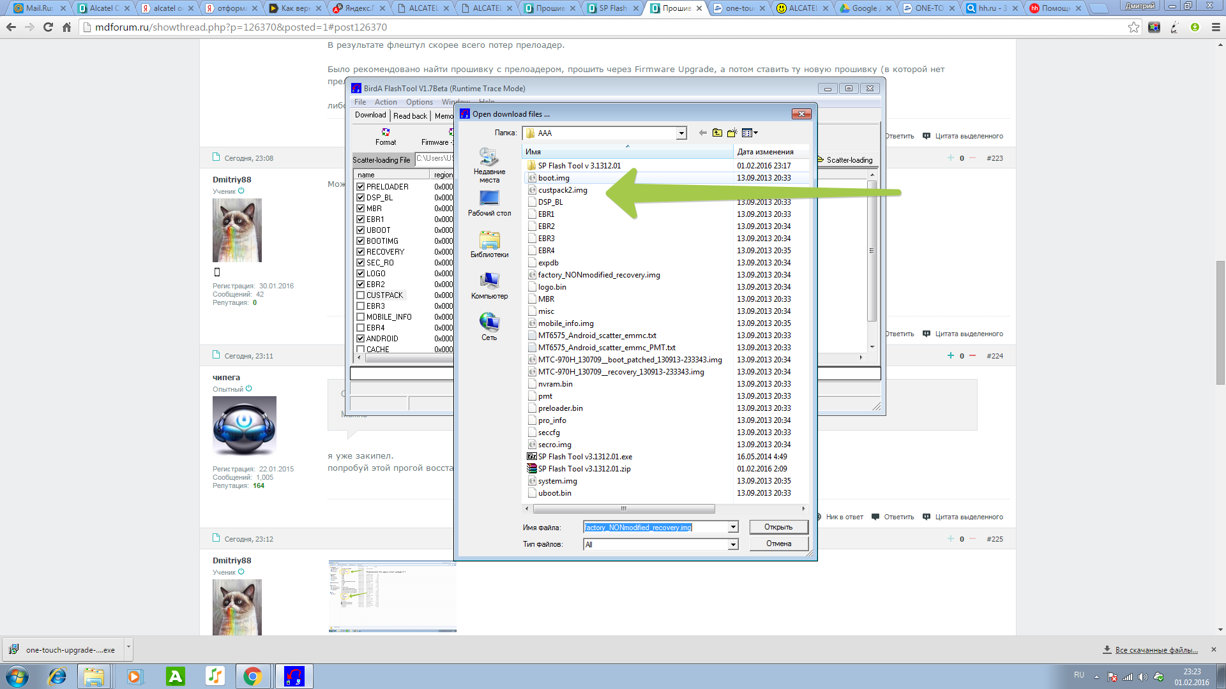The image size is (1226, 689).
Task: Create a new folder in dialog
Action: click(x=732, y=133)
